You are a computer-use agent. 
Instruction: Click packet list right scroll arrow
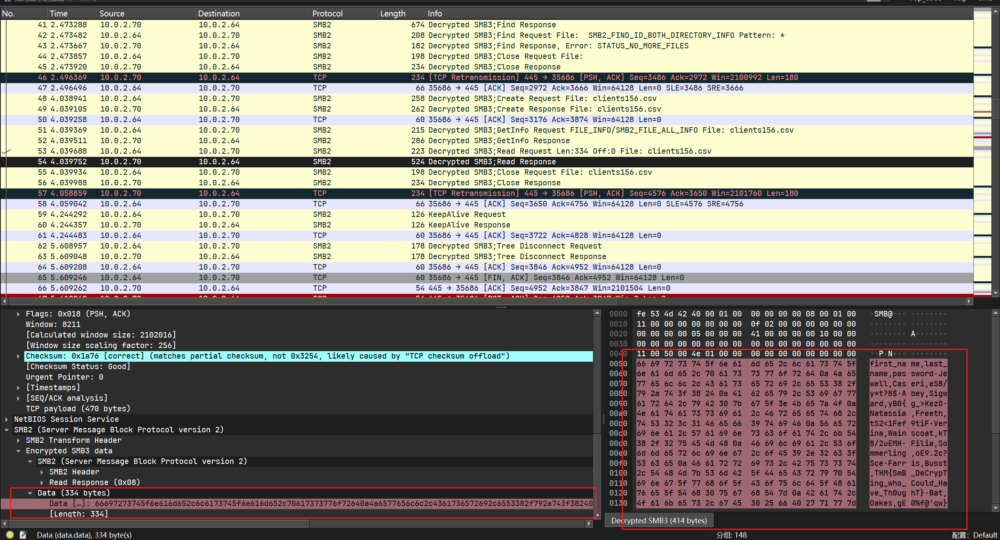969,301
